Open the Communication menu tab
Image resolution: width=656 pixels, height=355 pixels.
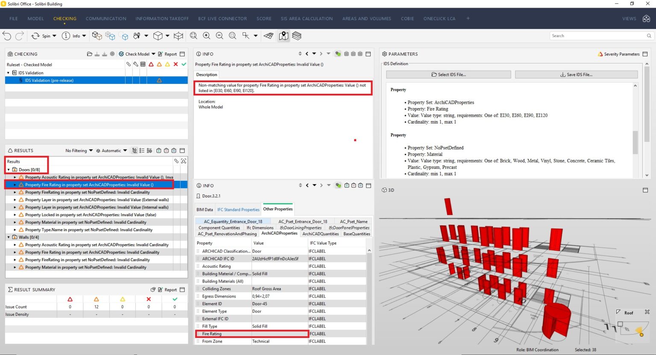106,19
